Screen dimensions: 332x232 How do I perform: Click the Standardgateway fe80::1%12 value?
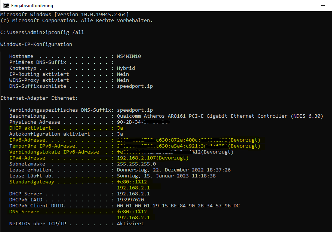(132, 182)
